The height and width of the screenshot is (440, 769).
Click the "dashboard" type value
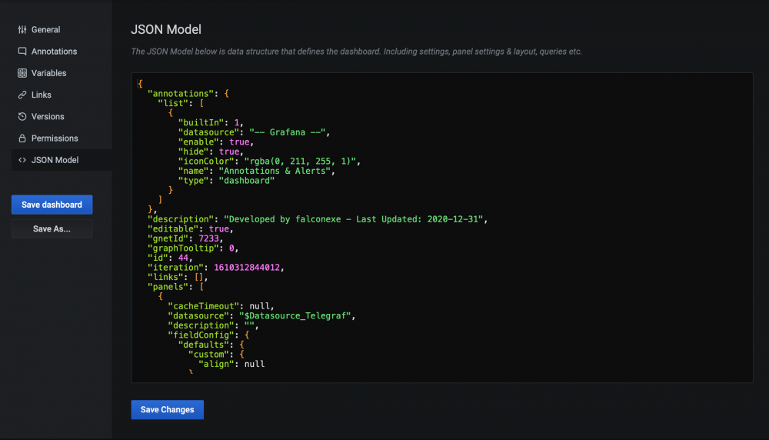point(247,181)
